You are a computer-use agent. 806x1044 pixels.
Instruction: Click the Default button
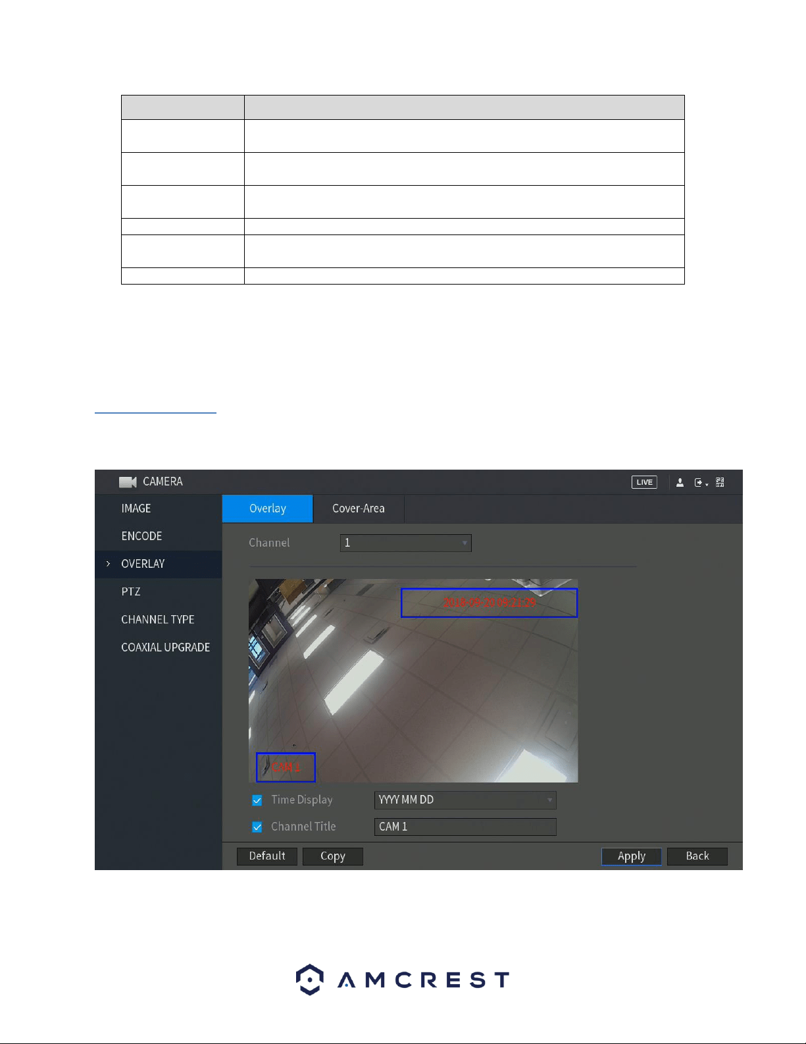[267, 856]
